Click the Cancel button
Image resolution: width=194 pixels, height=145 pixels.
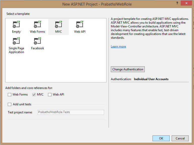[180, 138]
